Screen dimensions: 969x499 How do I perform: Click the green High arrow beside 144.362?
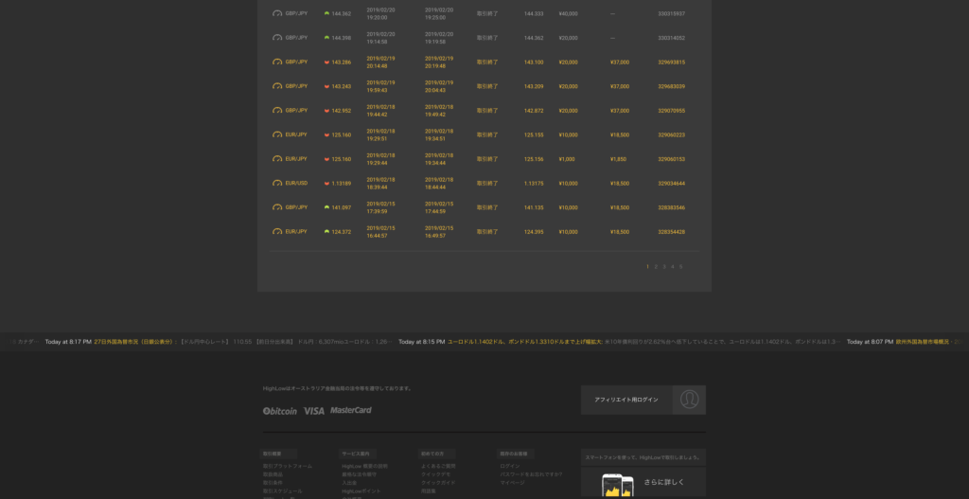coord(326,13)
